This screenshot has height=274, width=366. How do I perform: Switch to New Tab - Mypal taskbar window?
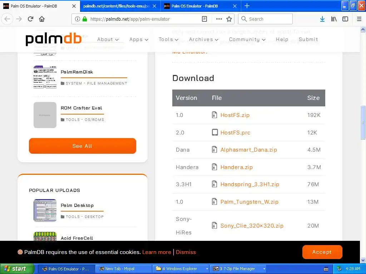(123, 269)
